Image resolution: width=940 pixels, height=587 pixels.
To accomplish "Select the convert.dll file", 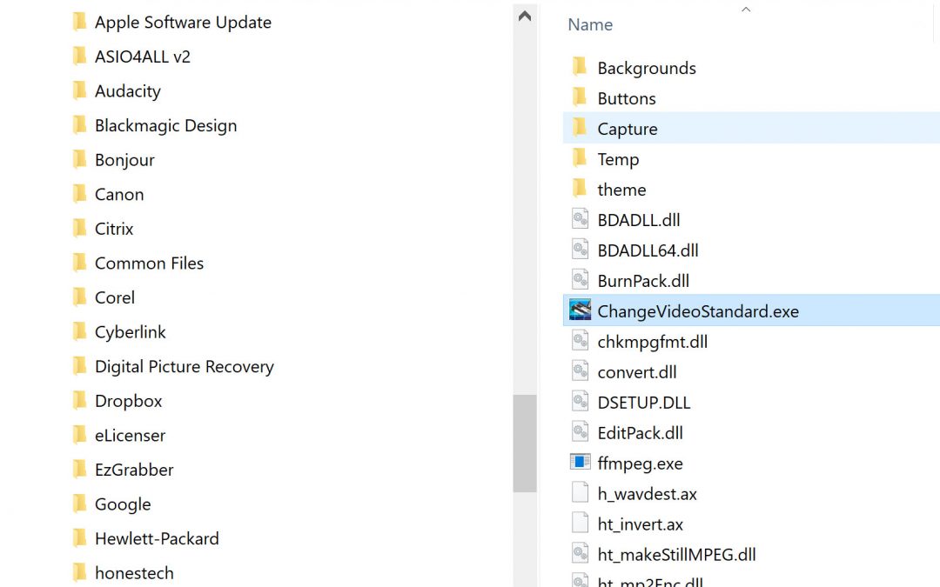I will (637, 372).
